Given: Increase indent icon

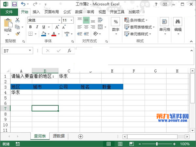Looking at the screenshot, I should point(86,34).
